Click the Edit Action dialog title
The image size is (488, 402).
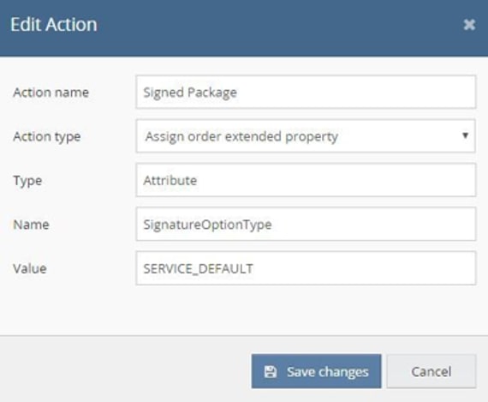coord(54,25)
